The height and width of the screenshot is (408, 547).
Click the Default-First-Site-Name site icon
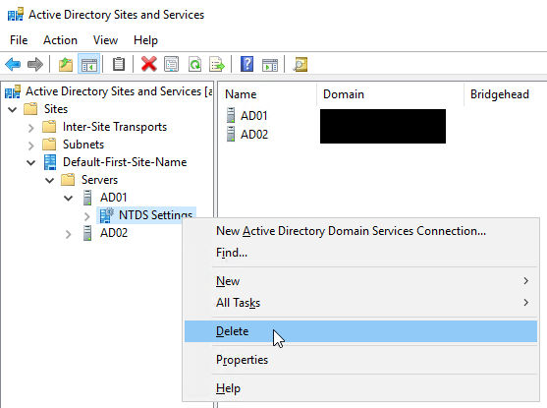[50, 162]
